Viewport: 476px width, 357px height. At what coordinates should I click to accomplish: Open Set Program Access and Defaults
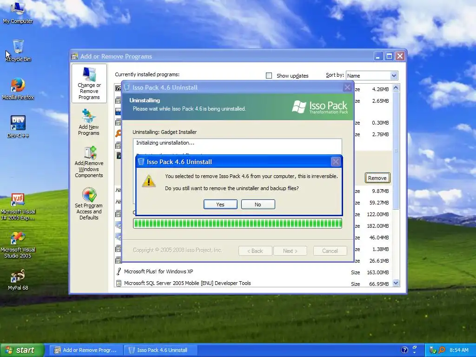coord(89,204)
